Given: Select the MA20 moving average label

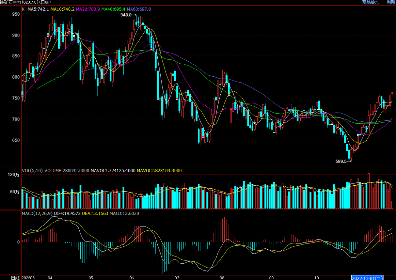Looking at the screenshot, I should (x=88, y=9).
